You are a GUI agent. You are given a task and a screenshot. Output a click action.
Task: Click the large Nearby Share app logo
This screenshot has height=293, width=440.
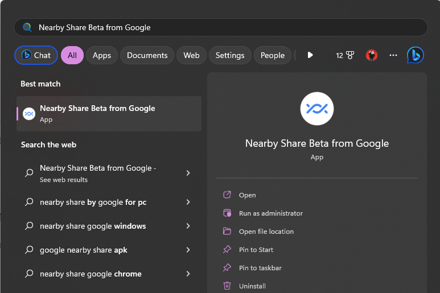tap(317, 108)
